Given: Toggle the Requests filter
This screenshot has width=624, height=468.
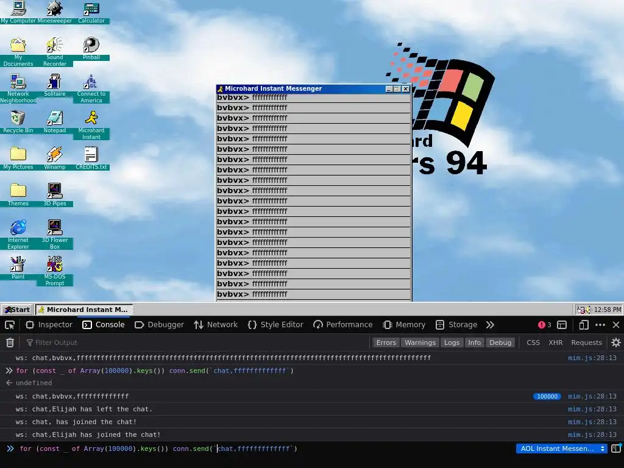Looking at the screenshot, I should [586, 342].
